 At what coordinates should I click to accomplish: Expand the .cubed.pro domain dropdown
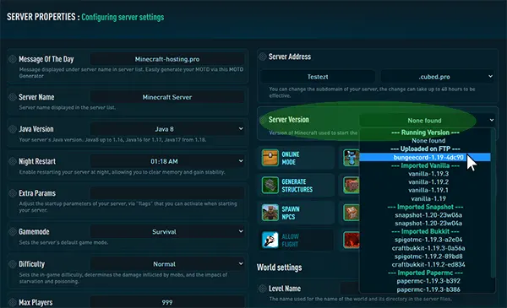pyautogui.click(x=437, y=77)
